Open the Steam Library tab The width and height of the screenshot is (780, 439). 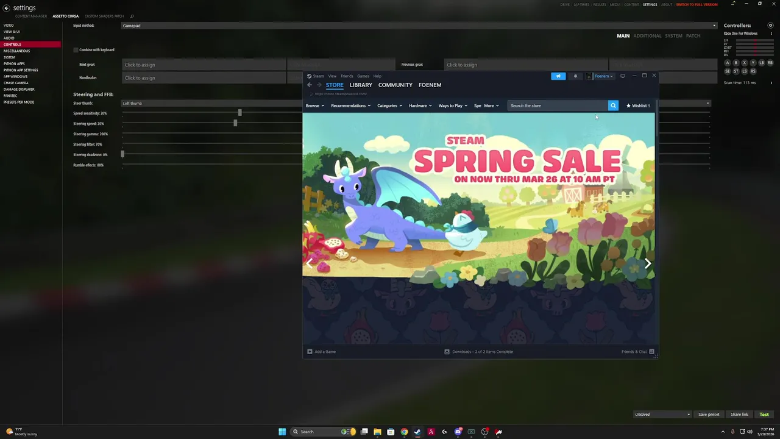coord(361,85)
